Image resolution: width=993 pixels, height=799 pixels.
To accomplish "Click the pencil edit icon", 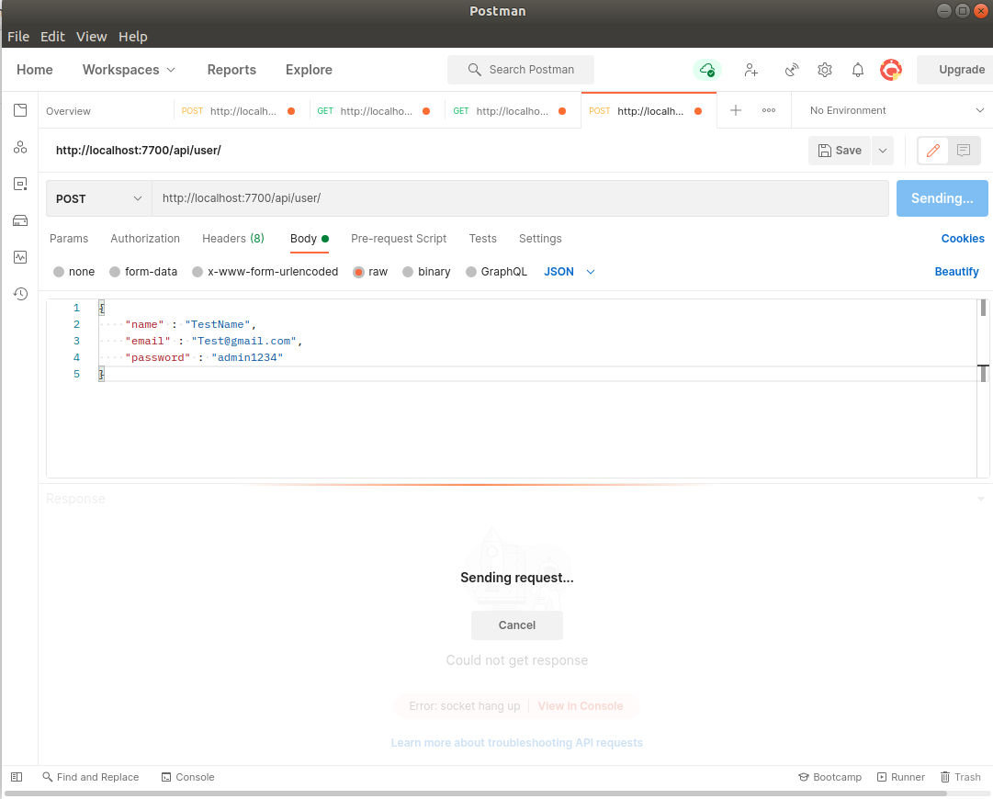I will pos(933,151).
